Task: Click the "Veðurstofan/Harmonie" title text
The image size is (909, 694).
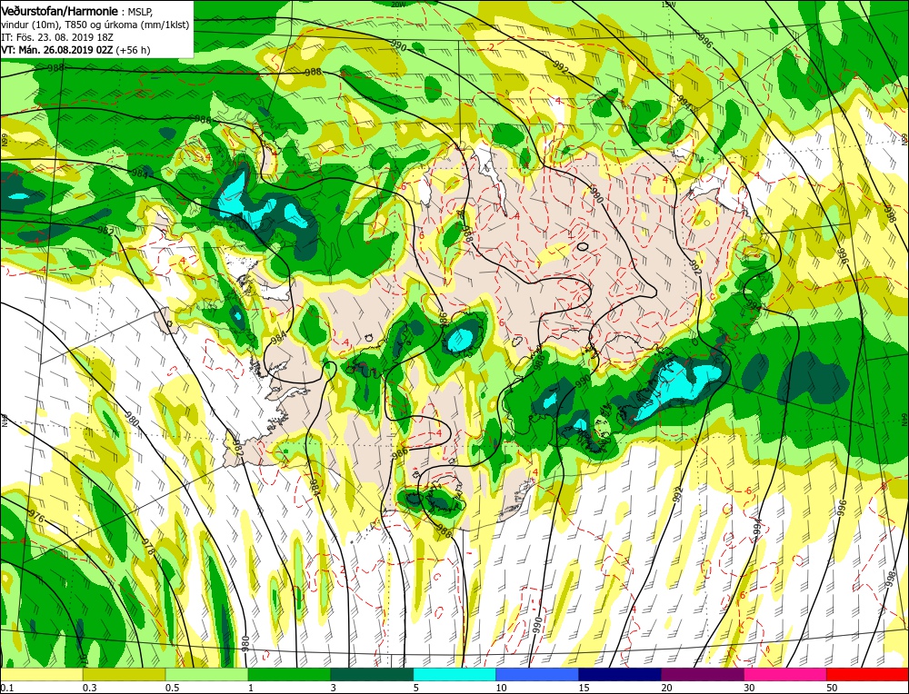Action: 60,12
